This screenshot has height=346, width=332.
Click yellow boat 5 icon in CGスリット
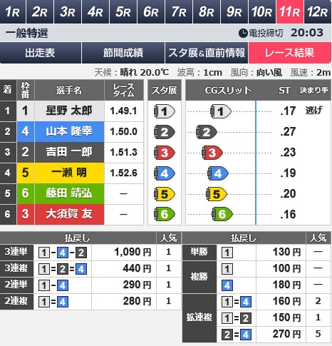tap(216, 194)
